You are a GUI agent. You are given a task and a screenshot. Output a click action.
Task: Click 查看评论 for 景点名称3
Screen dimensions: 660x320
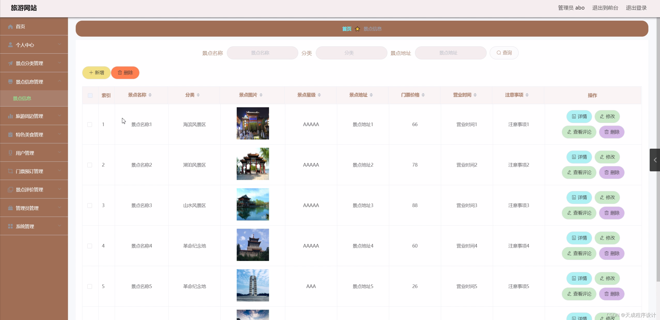(579, 213)
